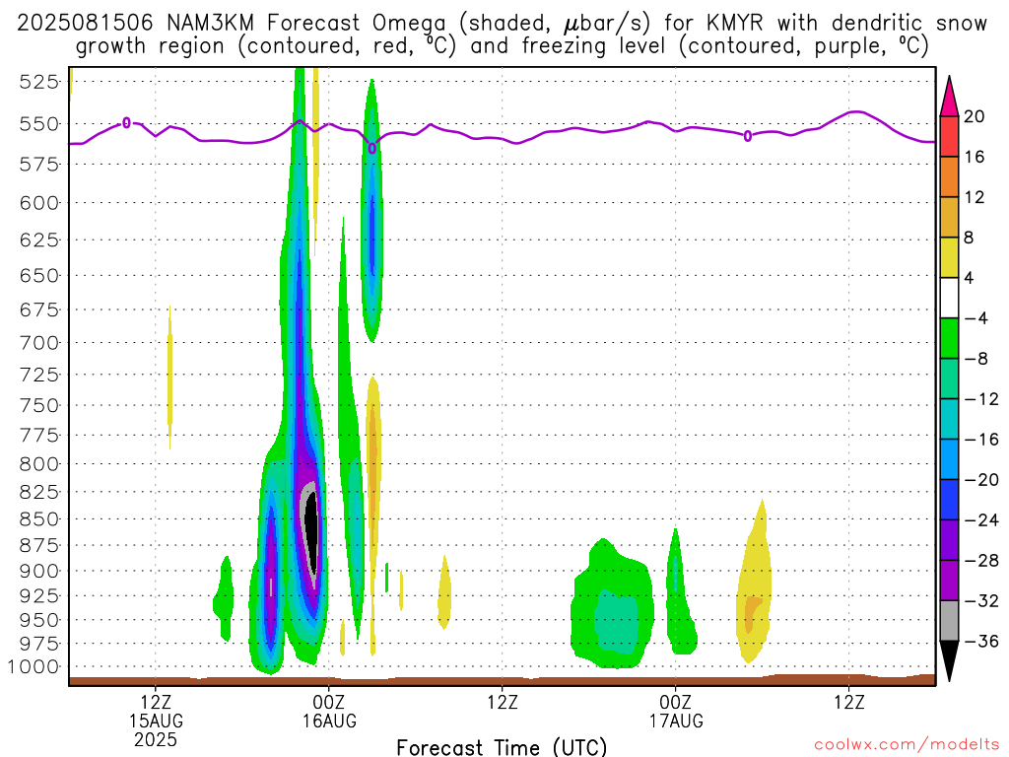The width and height of the screenshot is (1009, 757).
Task: Click the red swatch labeled 16-20 in colorbar
Action: pos(949,136)
